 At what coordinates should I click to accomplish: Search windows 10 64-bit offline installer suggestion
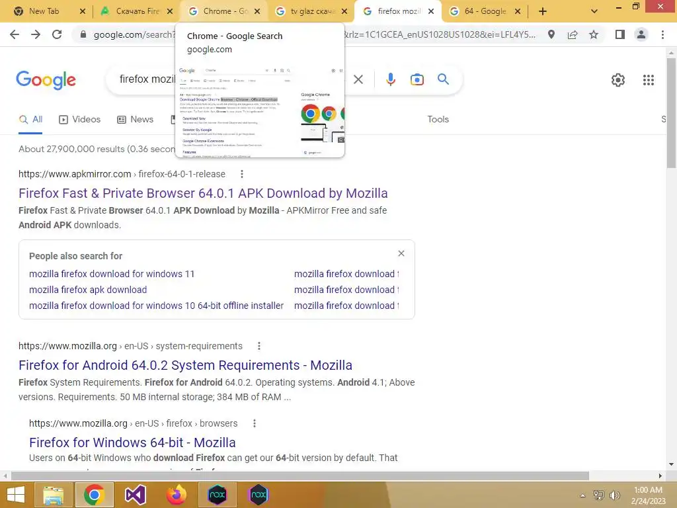click(156, 306)
